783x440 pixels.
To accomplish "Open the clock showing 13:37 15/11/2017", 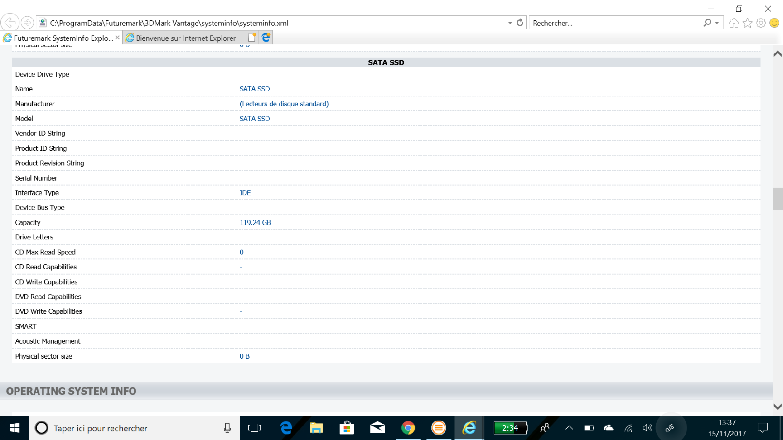I will (727, 428).
